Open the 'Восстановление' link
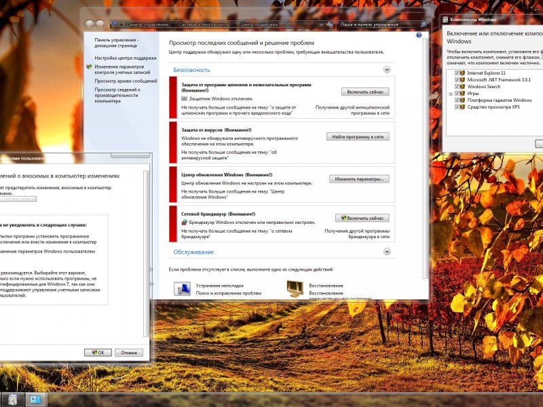This screenshot has height=407, width=543. (x=326, y=286)
